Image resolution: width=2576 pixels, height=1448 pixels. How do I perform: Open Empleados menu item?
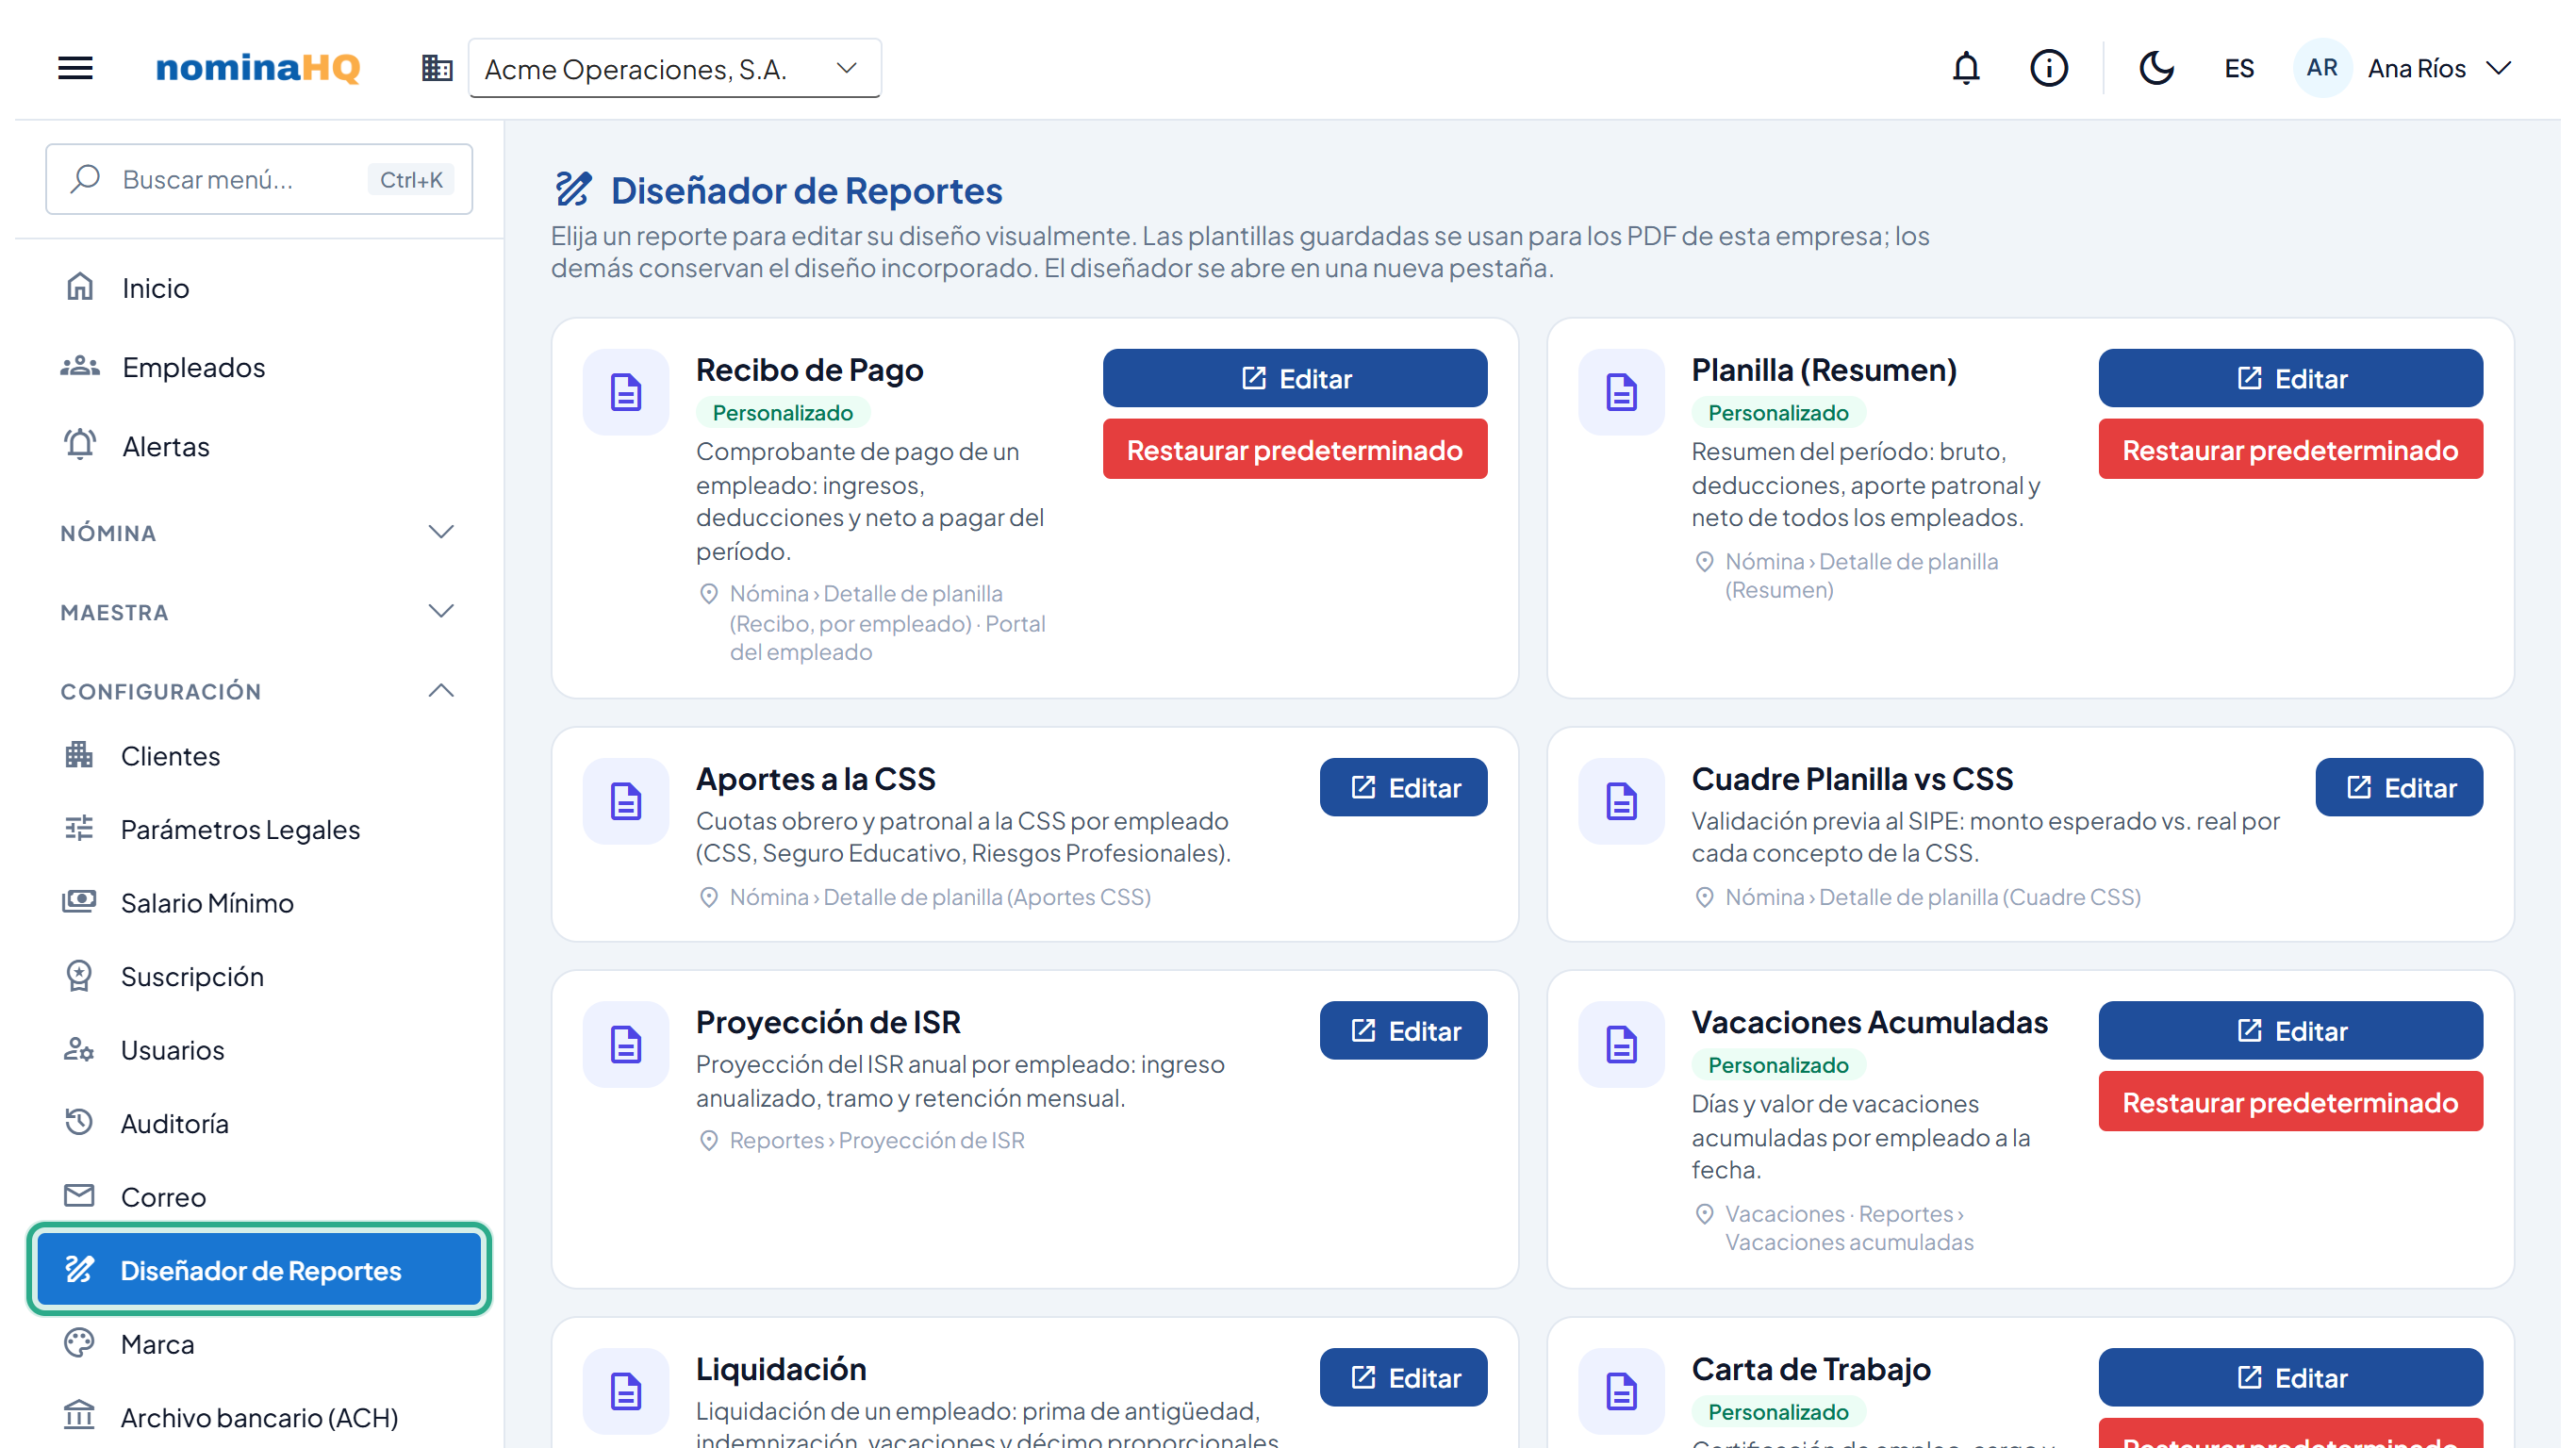click(x=259, y=367)
